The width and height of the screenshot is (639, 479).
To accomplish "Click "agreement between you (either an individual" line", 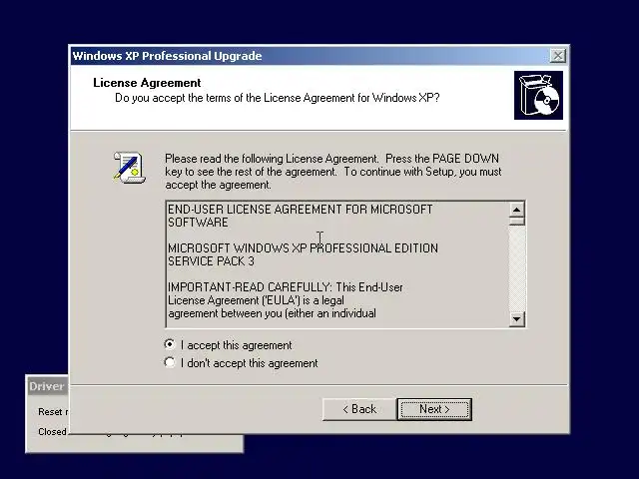I will tap(272, 313).
